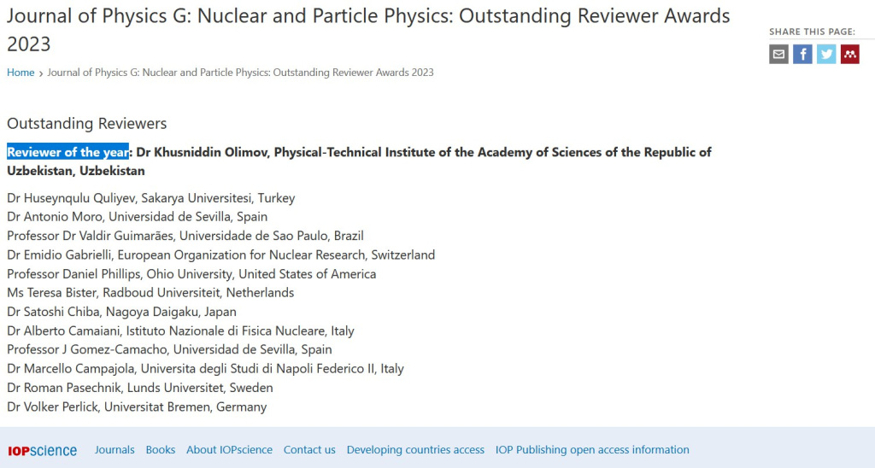The height and width of the screenshot is (468, 875).
Task: Go to Home breadcrumb link
Action: 21,73
